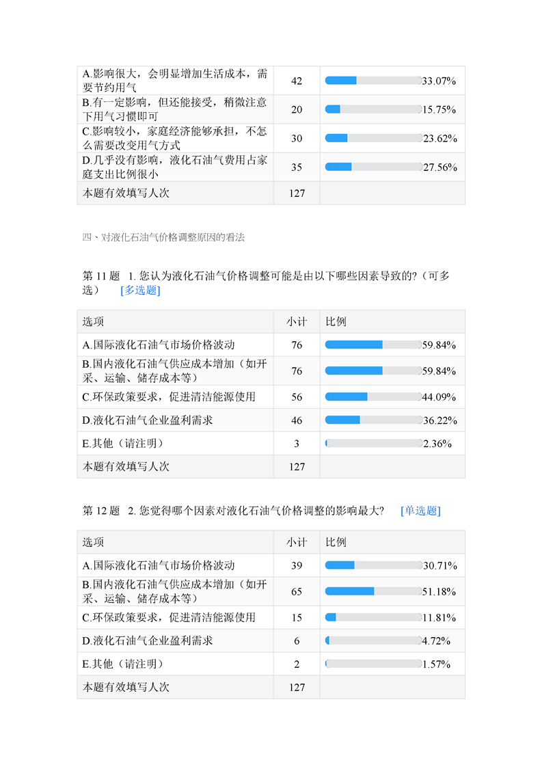This screenshot has height=767, width=542.
Task: Click the count cell showing 65
Action: 297,591
